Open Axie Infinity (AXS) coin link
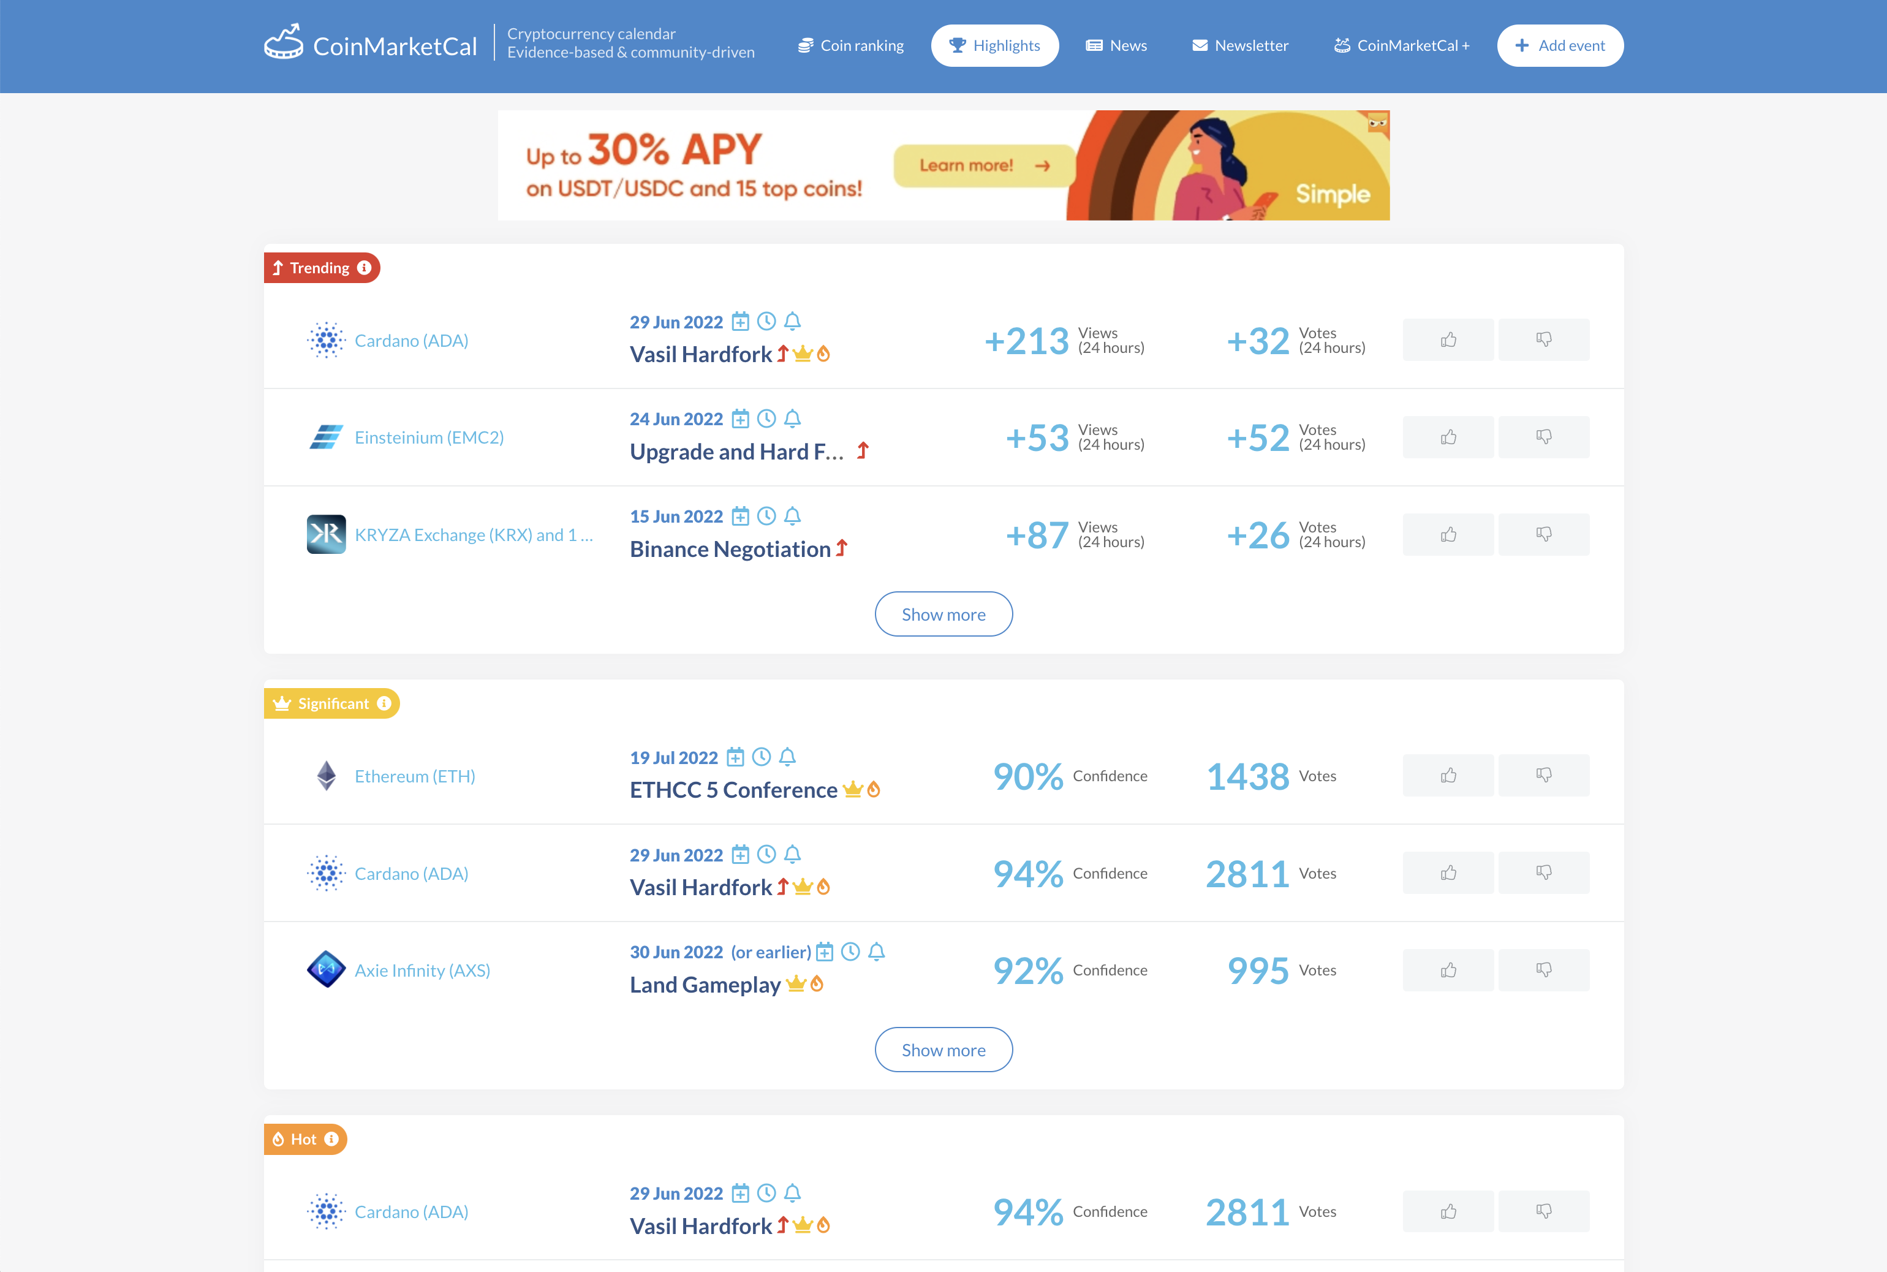 point(423,970)
